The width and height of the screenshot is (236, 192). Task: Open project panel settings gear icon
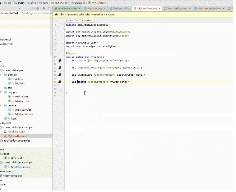point(44,8)
